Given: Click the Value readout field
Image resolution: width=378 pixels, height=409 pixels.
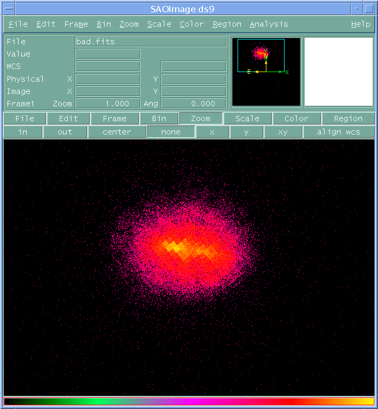Looking at the screenshot, I should pyautogui.click(x=108, y=54).
